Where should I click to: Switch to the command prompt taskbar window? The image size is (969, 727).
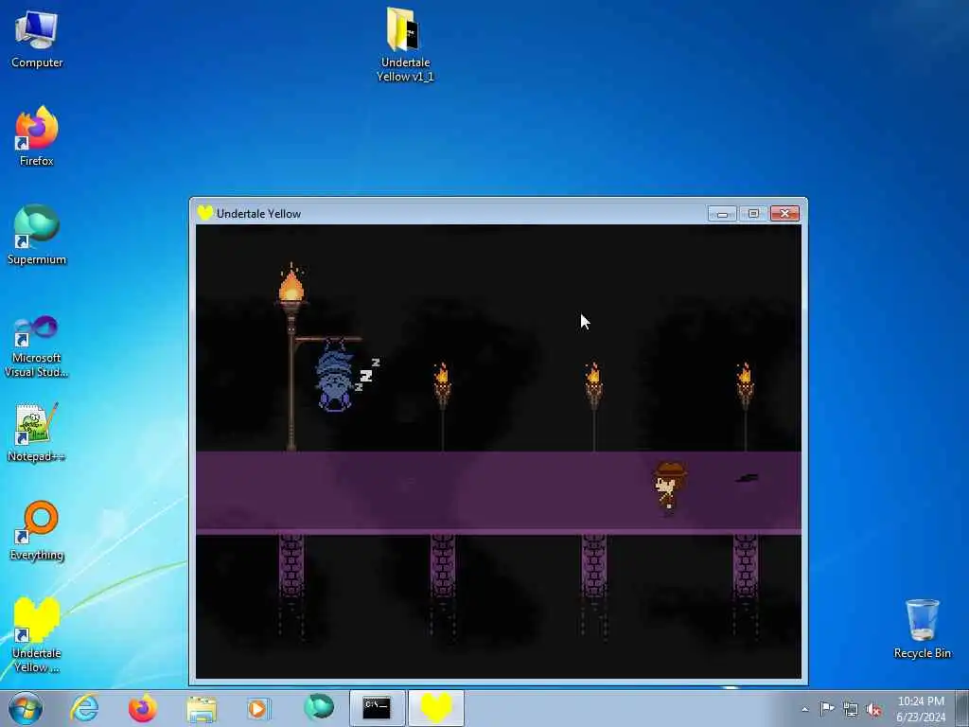pos(377,708)
